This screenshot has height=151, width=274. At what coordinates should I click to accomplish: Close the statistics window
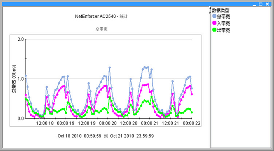(267, 4)
